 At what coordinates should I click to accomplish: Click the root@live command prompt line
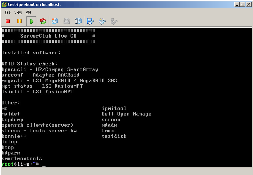[24, 164]
